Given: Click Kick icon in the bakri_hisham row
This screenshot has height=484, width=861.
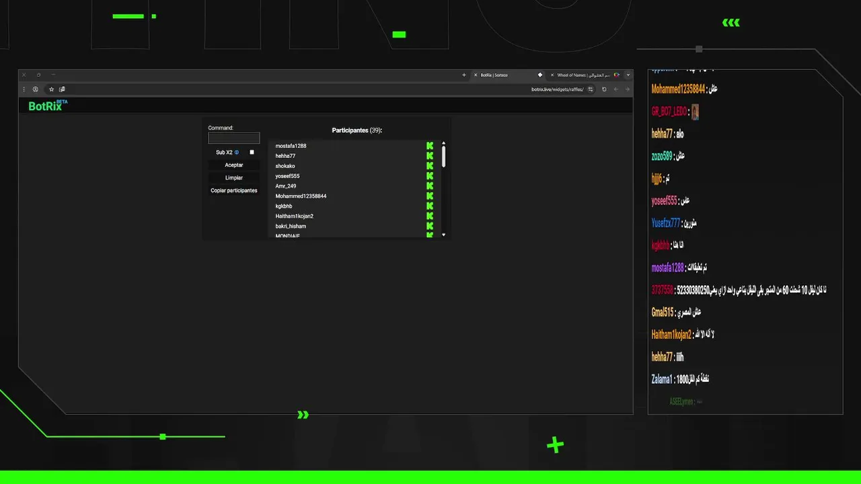Looking at the screenshot, I should (430, 227).
